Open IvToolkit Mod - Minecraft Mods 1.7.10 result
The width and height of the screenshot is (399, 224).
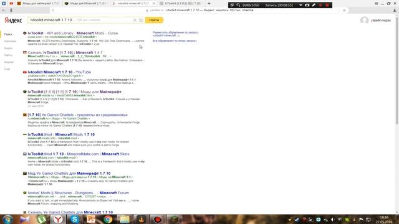coord(61,134)
